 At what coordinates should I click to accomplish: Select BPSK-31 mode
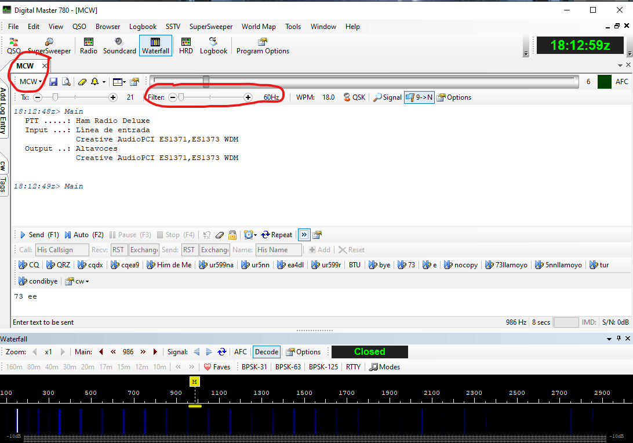pyautogui.click(x=254, y=367)
